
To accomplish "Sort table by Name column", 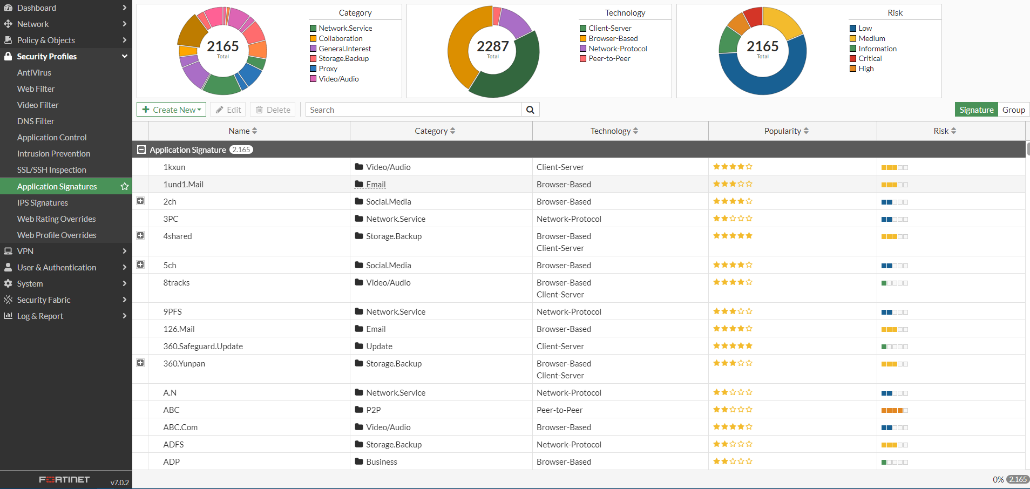I will [x=243, y=131].
